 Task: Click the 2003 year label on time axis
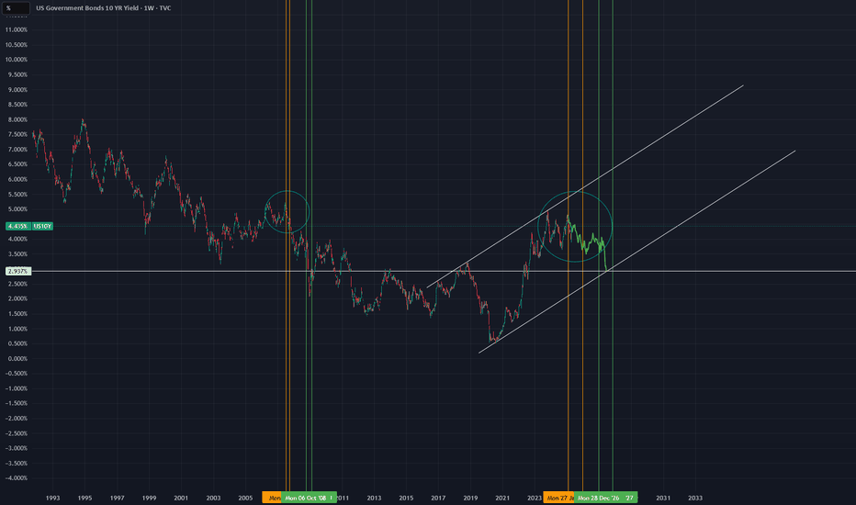[x=213, y=498]
